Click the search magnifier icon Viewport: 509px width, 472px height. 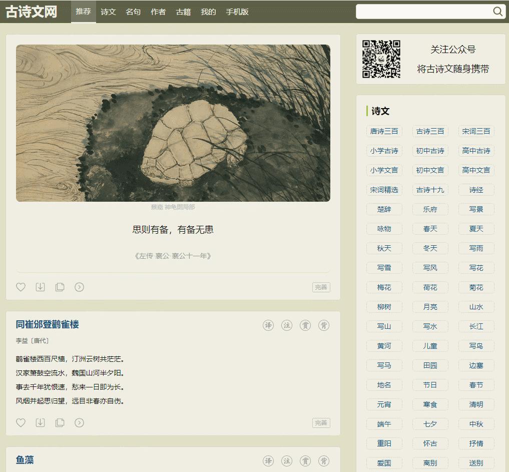pyautogui.click(x=498, y=11)
